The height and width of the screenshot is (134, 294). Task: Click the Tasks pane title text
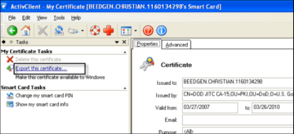pos(22,42)
